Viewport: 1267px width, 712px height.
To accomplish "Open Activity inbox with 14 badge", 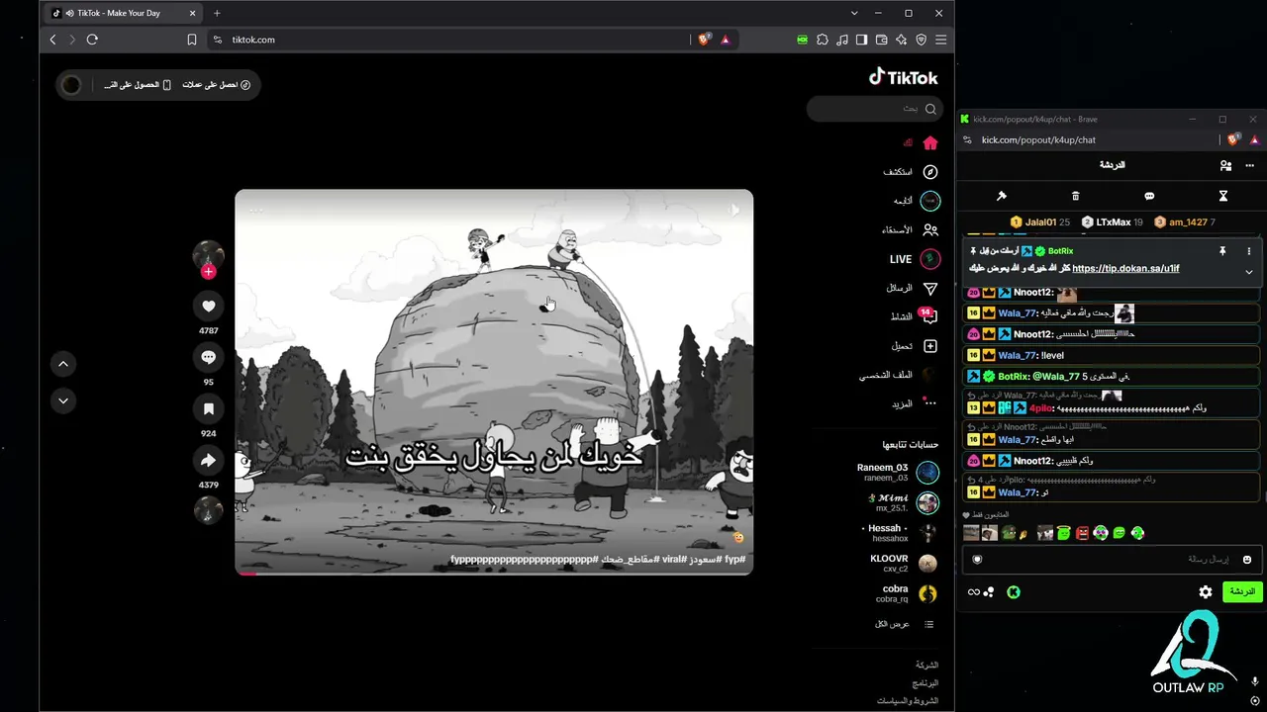I will coord(915,317).
